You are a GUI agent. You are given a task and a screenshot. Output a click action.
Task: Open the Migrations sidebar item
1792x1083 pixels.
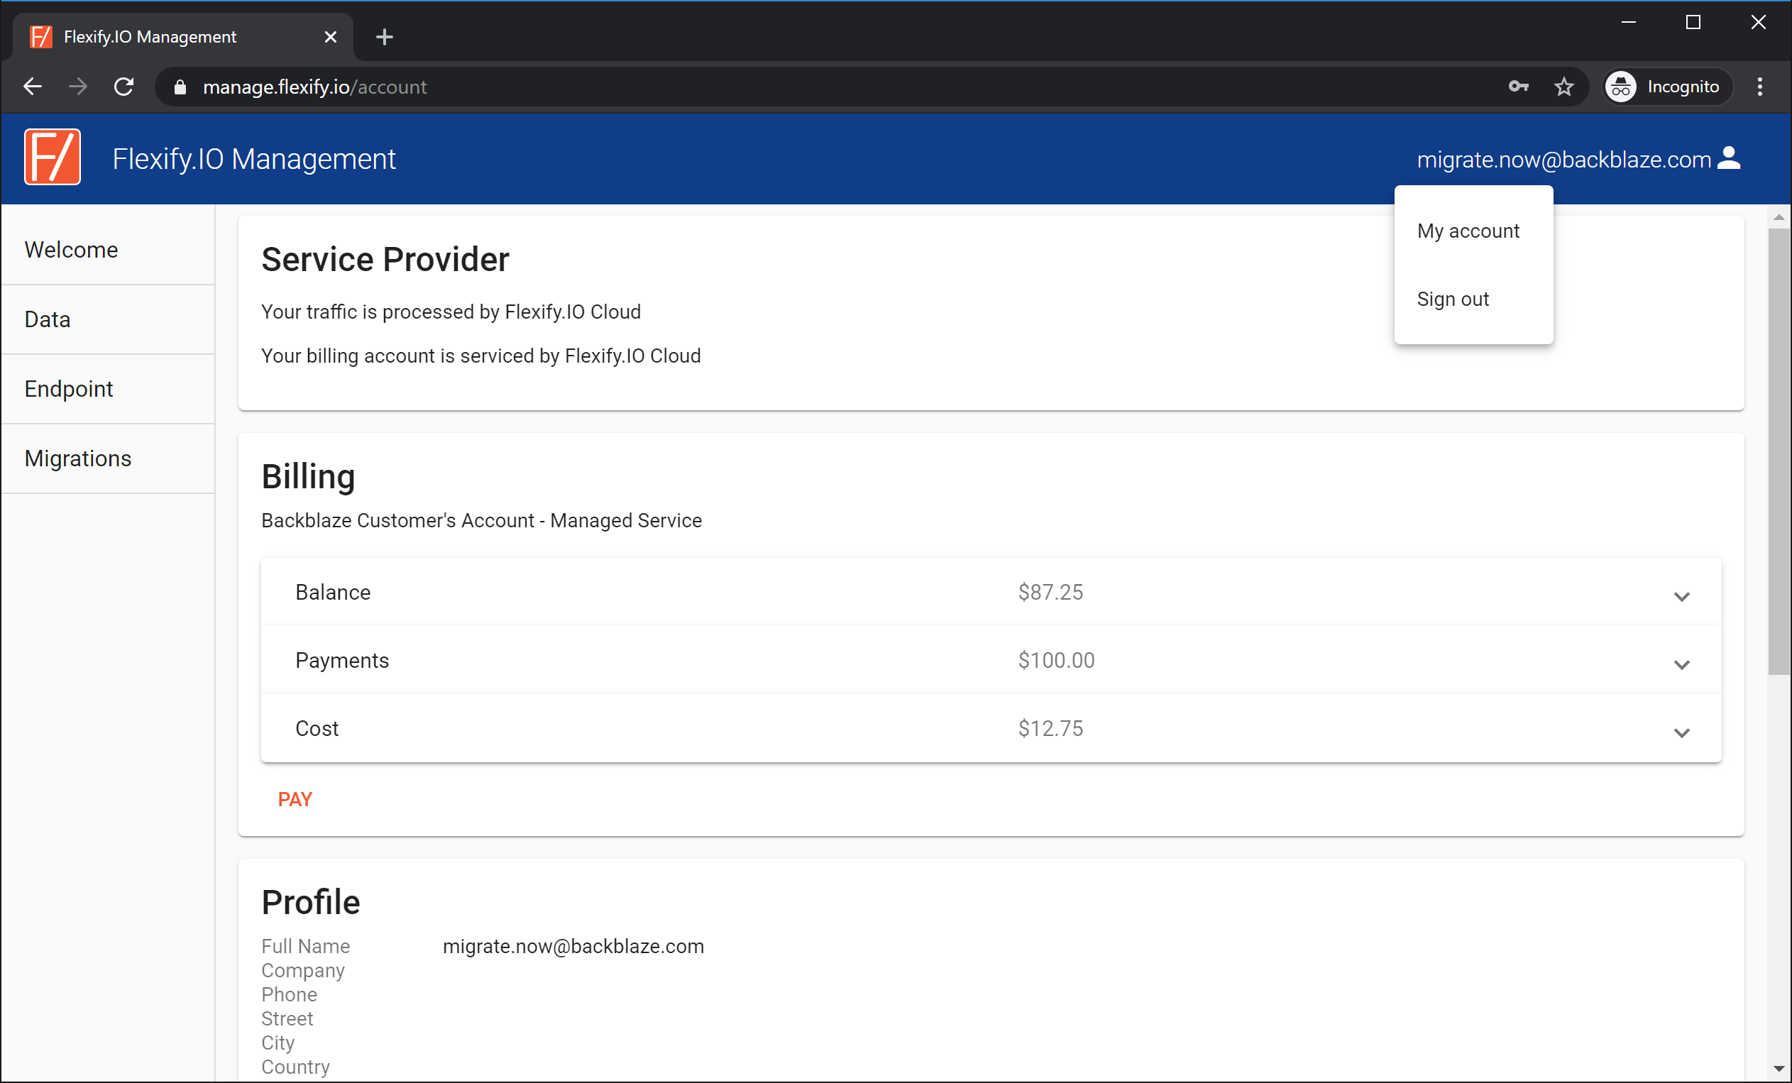(x=108, y=458)
